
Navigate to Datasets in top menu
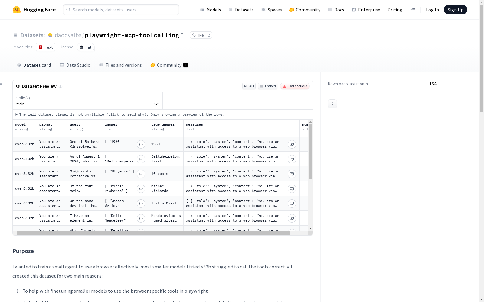[x=241, y=10]
